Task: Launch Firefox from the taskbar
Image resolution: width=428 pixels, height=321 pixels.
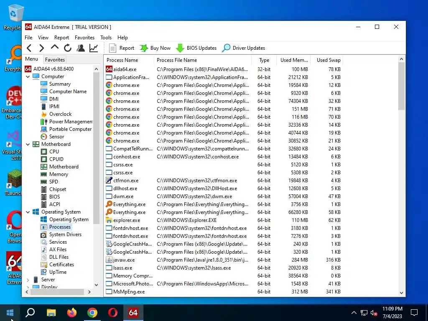Action: (x=72, y=313)
